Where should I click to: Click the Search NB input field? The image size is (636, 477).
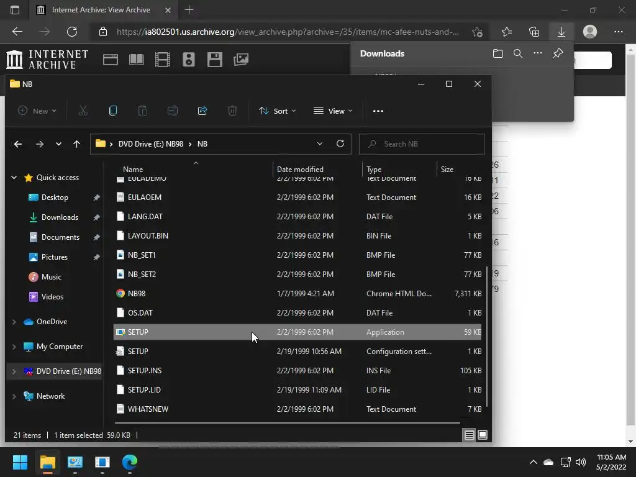click(x=422, y=144)
